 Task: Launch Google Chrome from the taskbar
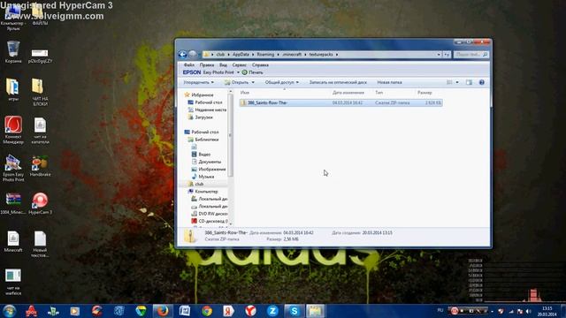207,311
